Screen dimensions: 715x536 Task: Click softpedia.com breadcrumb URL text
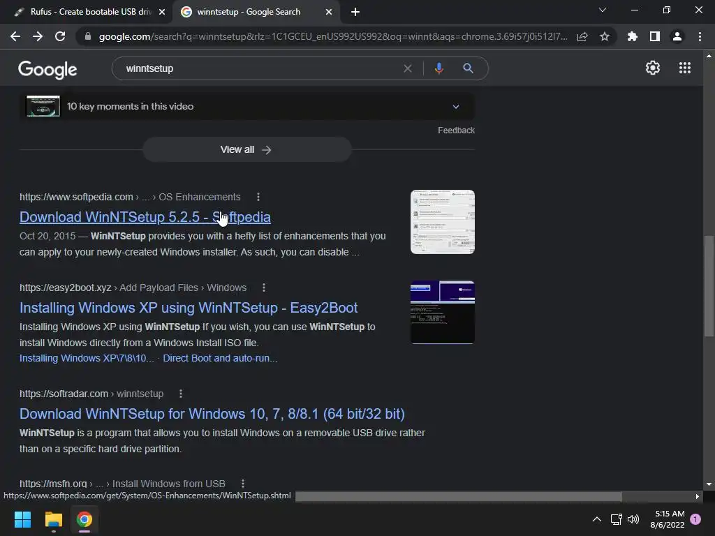[76, 197]
